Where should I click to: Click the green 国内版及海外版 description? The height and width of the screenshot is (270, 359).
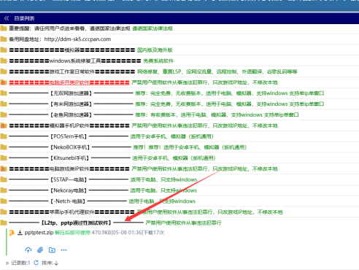[x=155, y=50]
